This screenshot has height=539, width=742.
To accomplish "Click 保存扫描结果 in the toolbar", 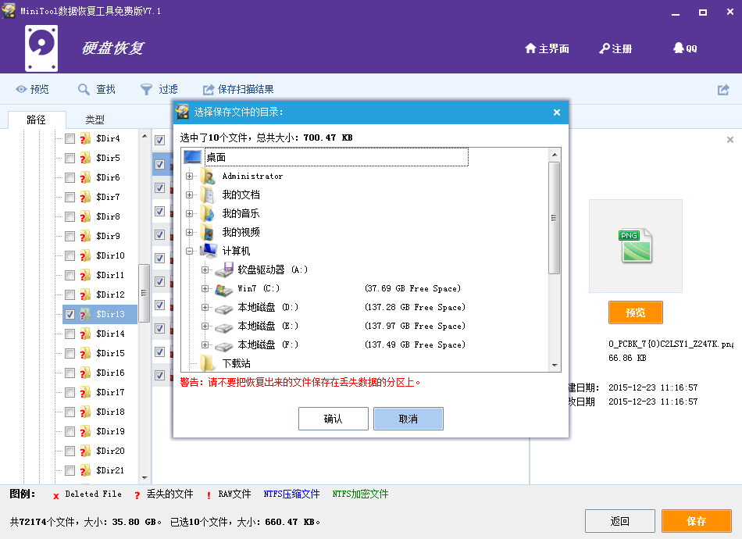I will coord(238,89).
